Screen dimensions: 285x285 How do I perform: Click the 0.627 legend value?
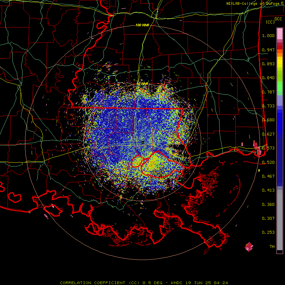coord(268,134)
